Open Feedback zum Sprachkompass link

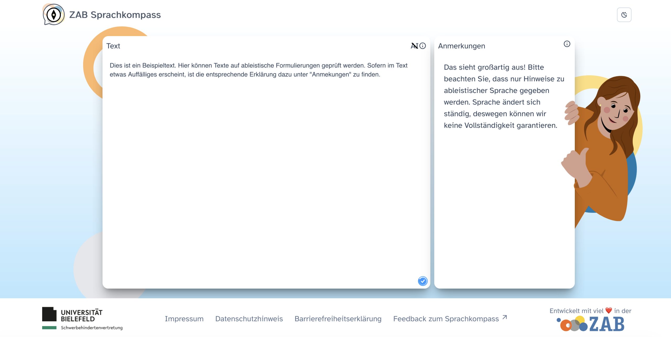[x=446, y=319]
